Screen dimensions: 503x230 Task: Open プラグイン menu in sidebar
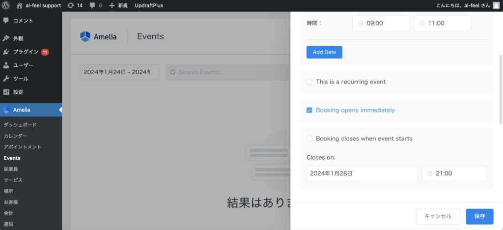click(26, 52)
